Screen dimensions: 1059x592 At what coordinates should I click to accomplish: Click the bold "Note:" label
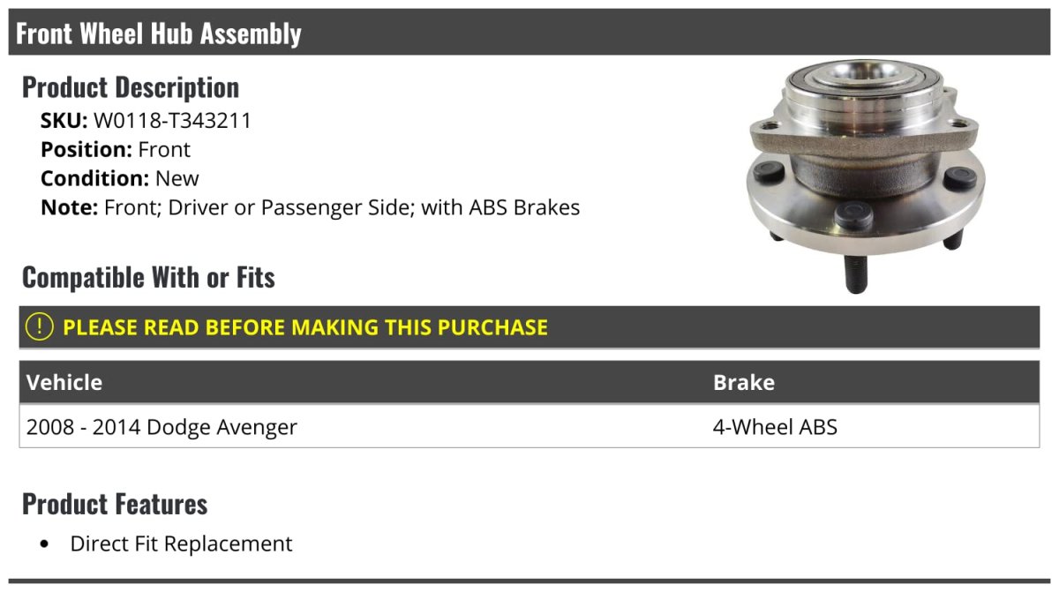pos(69,207)
